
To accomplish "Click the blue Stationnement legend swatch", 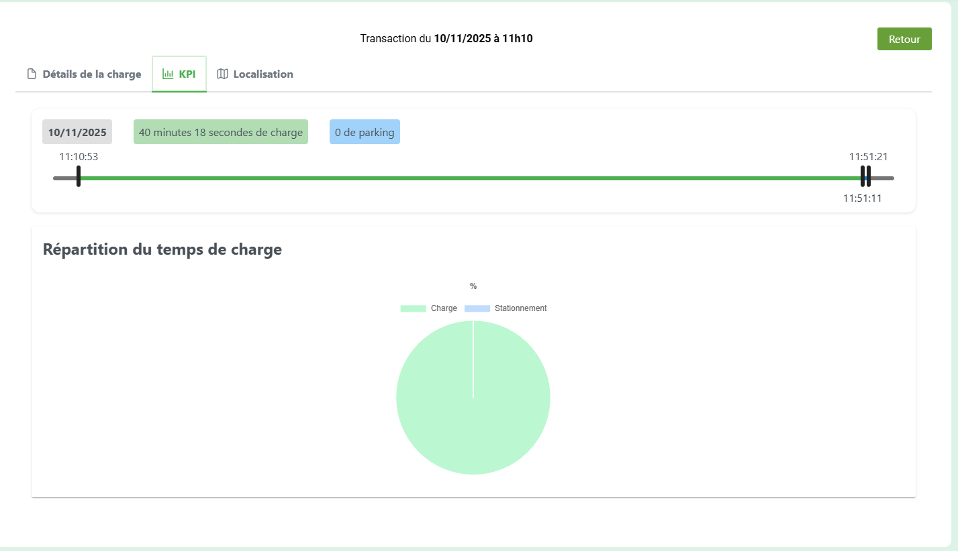I will (477, 308).
